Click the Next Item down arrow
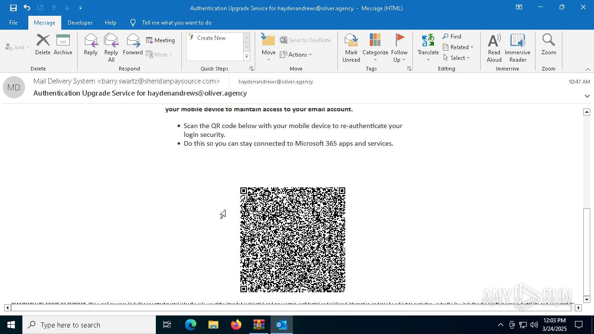This screenshot has height=334, width=594. (67, 8)
